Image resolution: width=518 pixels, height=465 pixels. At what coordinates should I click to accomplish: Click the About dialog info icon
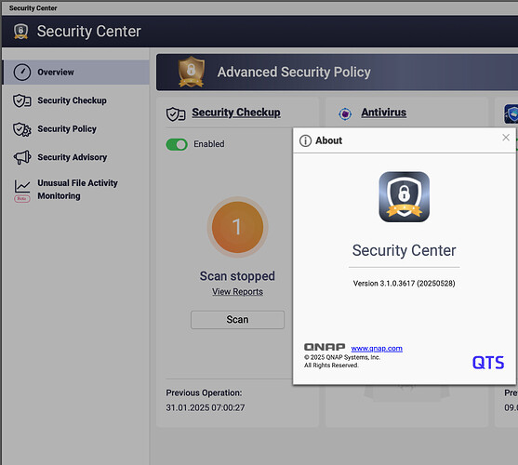305,140
